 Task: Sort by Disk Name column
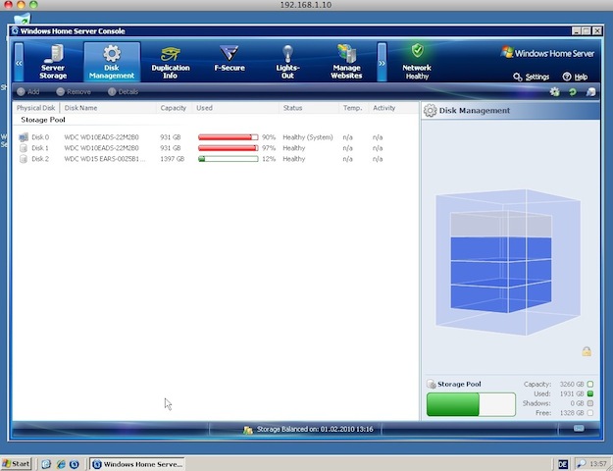pyautogui.click(x=108, y=108)
